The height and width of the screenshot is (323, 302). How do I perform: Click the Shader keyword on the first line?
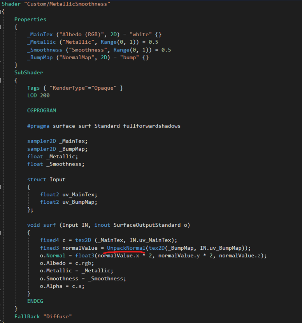click(x=11, y=4)
